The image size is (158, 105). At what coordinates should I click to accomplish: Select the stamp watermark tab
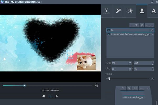coord(142,11)
